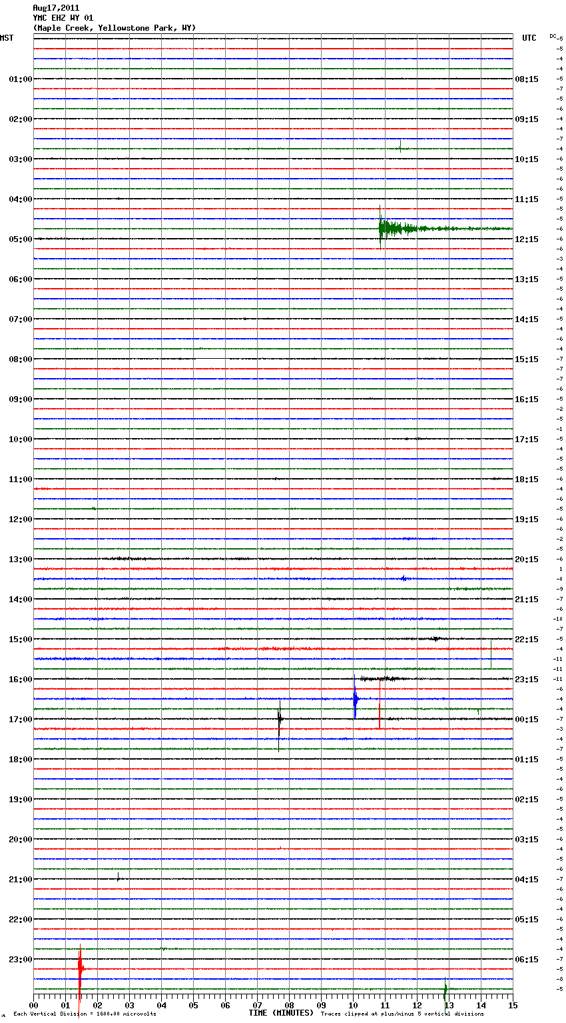Select the 16:00 MST time label
Screen dimensions: 566x1023
21,680
